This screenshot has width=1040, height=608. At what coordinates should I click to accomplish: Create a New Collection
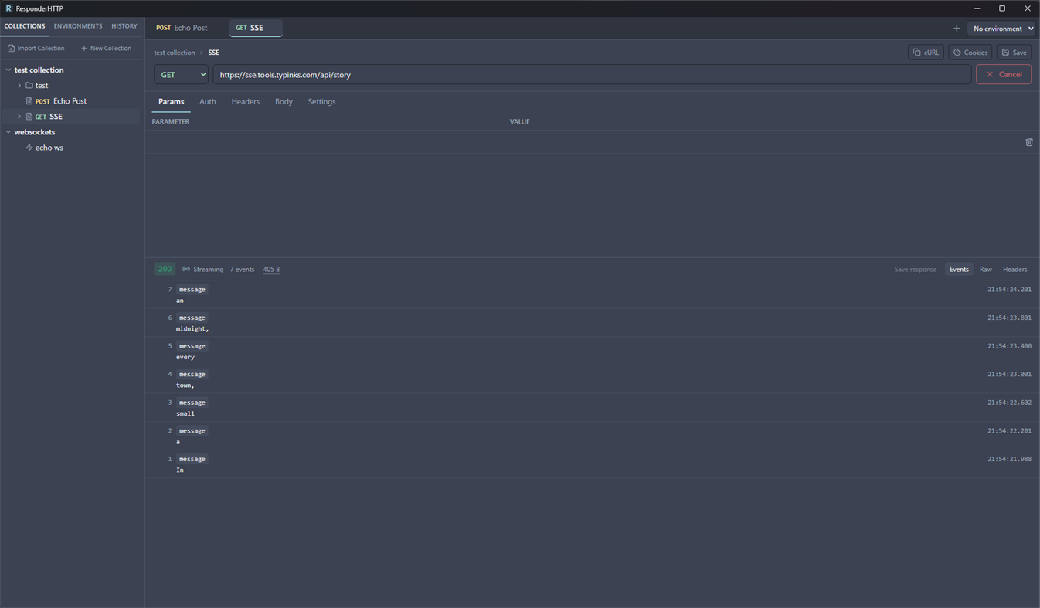106,49
